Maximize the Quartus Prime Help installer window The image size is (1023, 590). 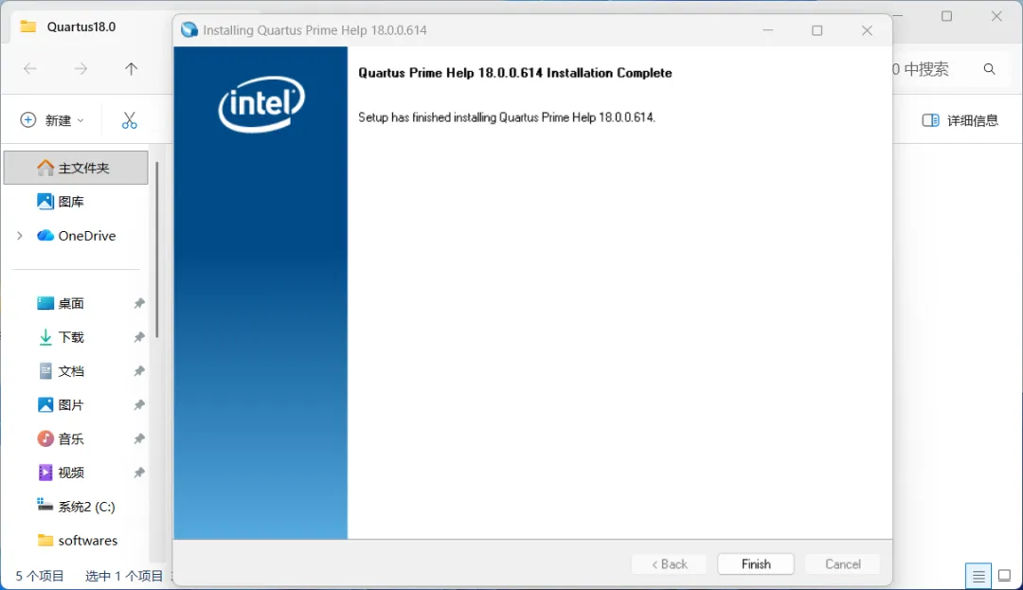817,30
